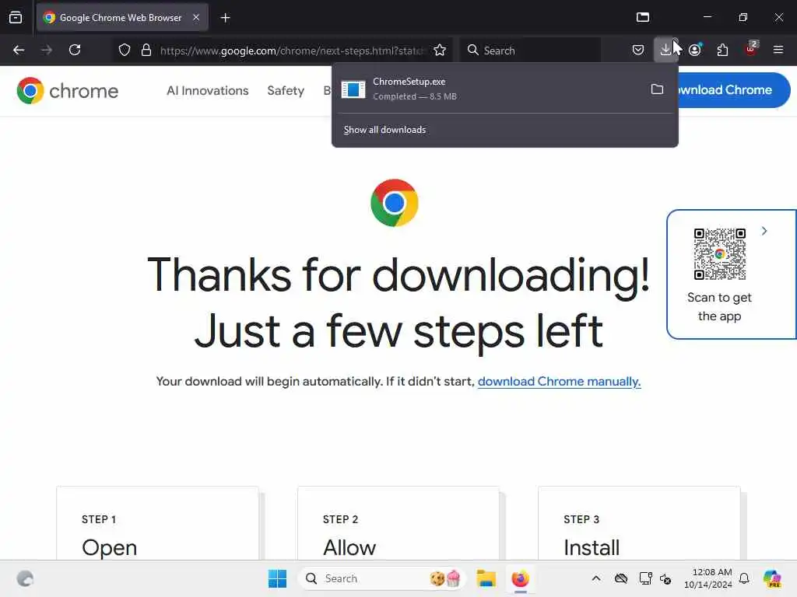Click the Step 1 Open card
This screenshot has height=597, width=797.
pos(157,523)
